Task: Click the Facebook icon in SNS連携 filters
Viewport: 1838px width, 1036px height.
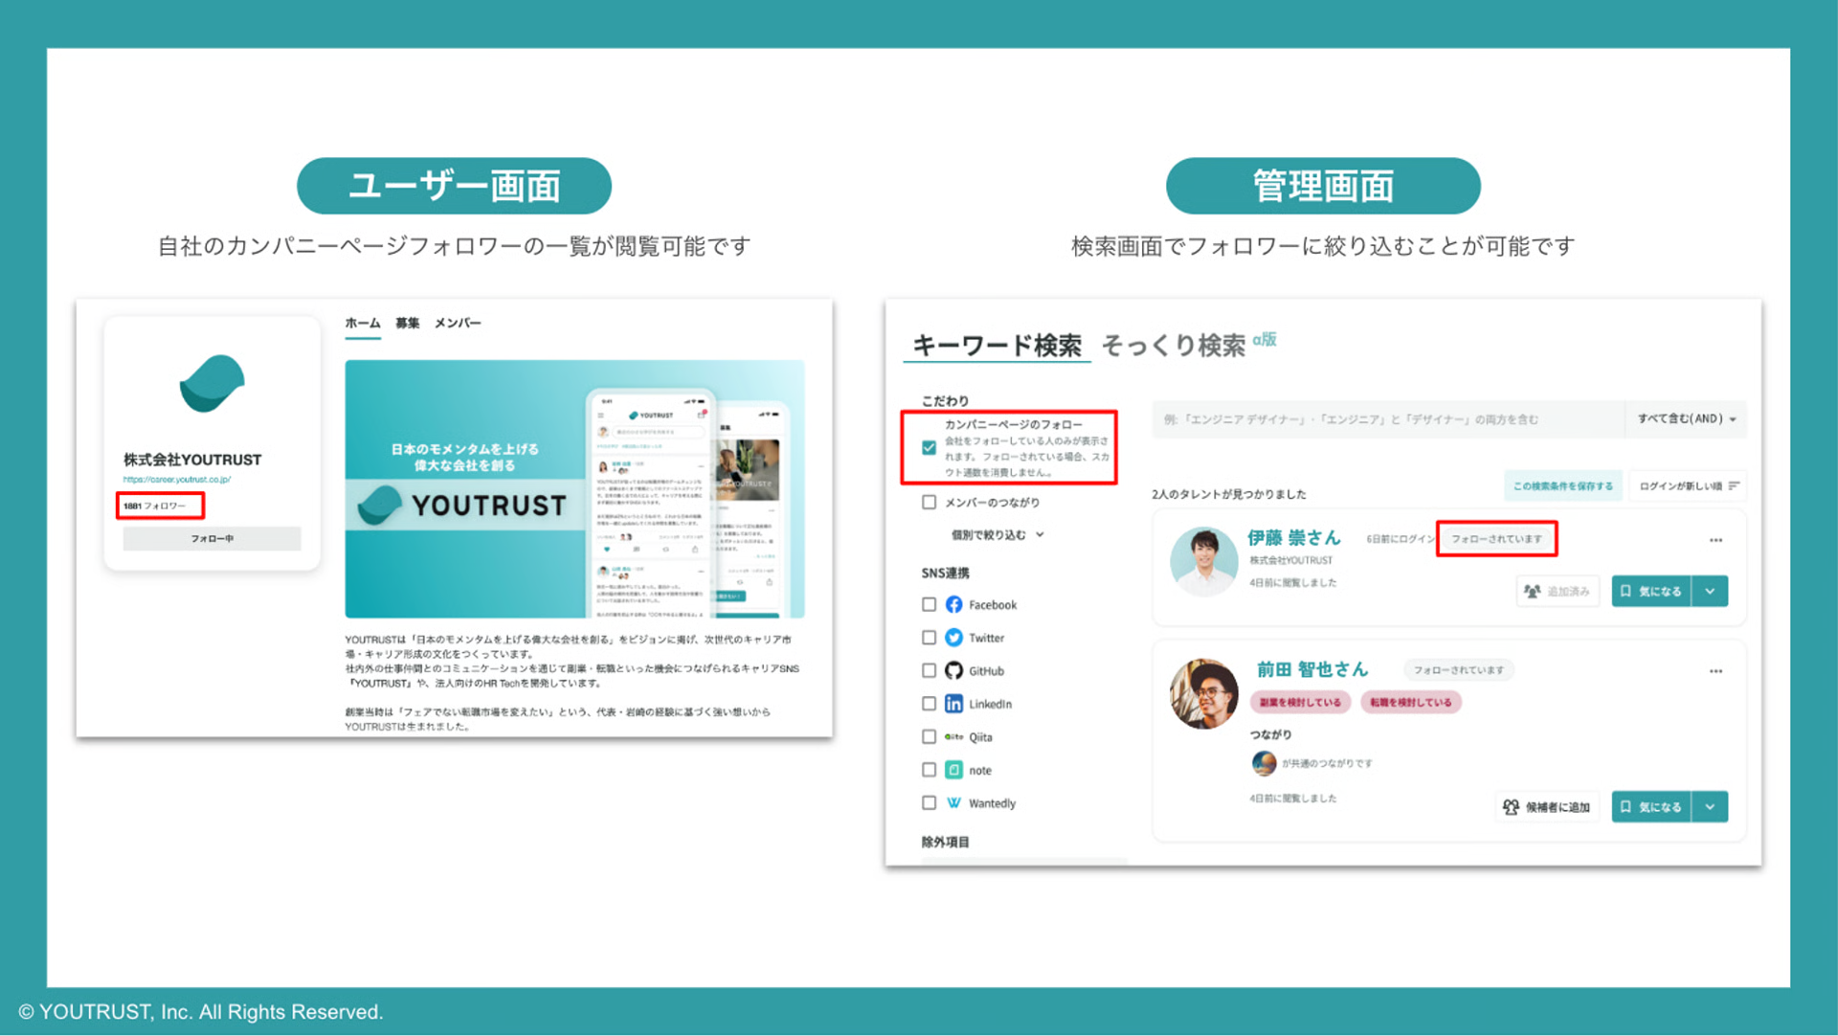Action: [953, 604]
